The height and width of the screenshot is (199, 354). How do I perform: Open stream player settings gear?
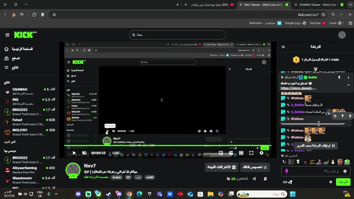261,153
